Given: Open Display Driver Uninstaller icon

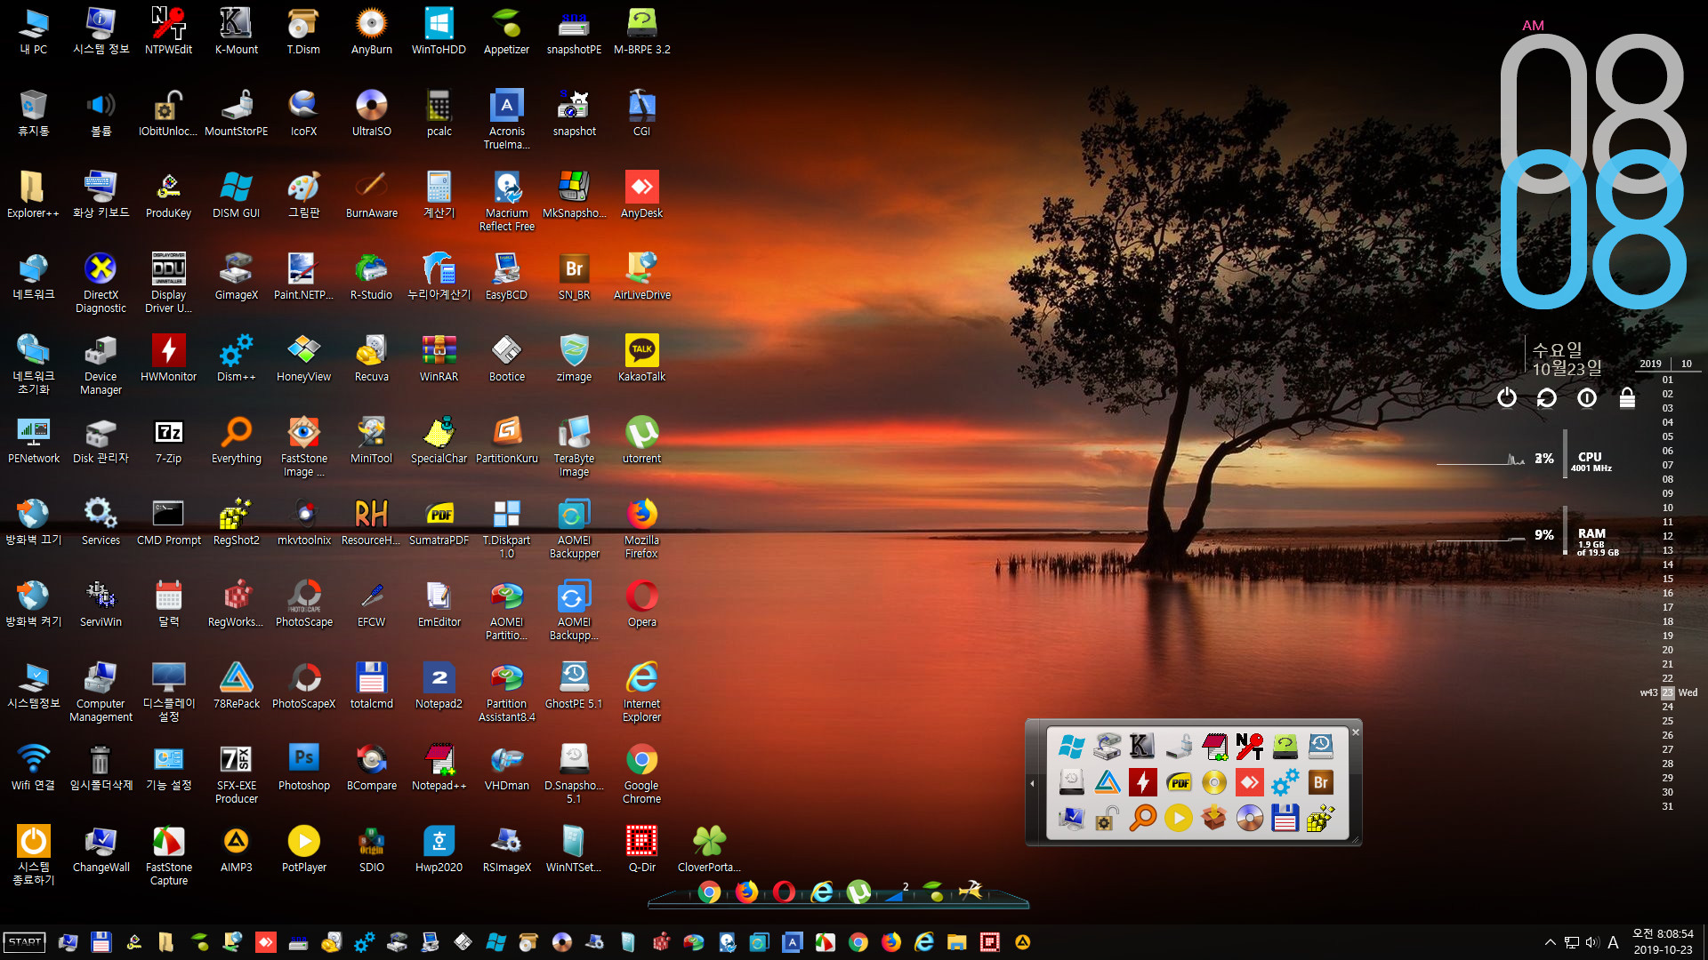Looking at the screenshot, I should click(168, 282).
